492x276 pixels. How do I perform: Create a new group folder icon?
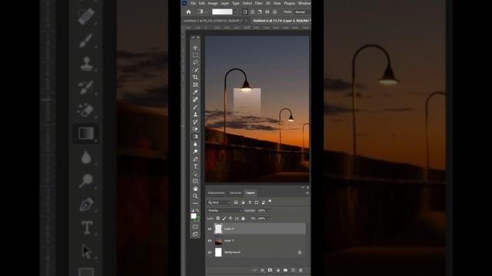click(285, 270)
